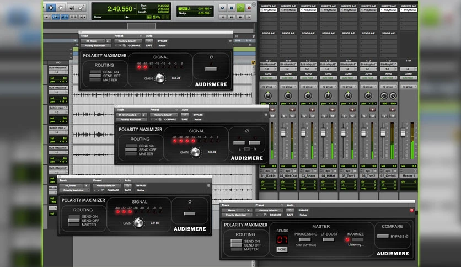Click the Master 1 volume fader
This screenshot has height=267, width=461.
coord(403,133)
